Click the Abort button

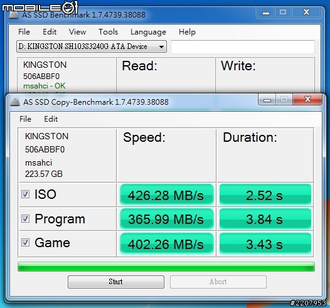218,282
